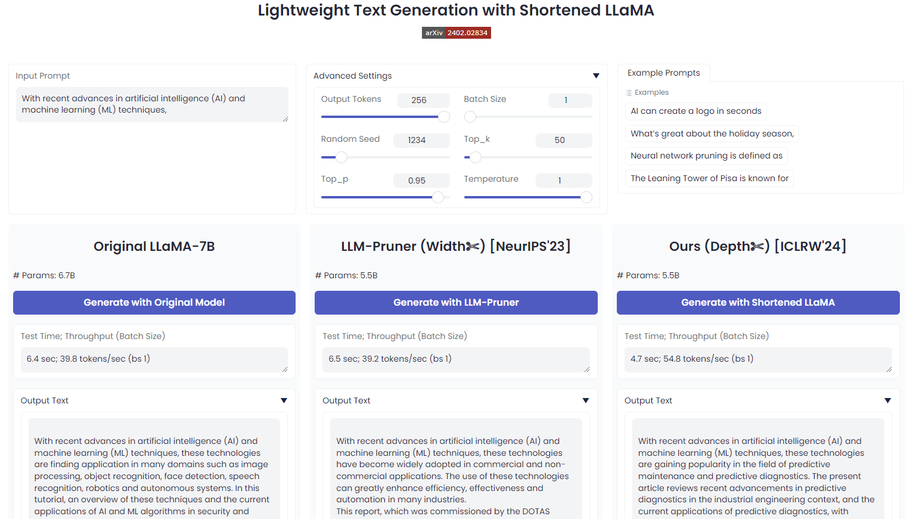Viewport: 913px width, 519px height.
Task: Open the arXiv 2402.02834 badge
Action: 456,33
